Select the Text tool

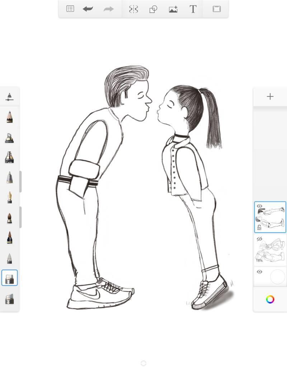tap(193, 9)
